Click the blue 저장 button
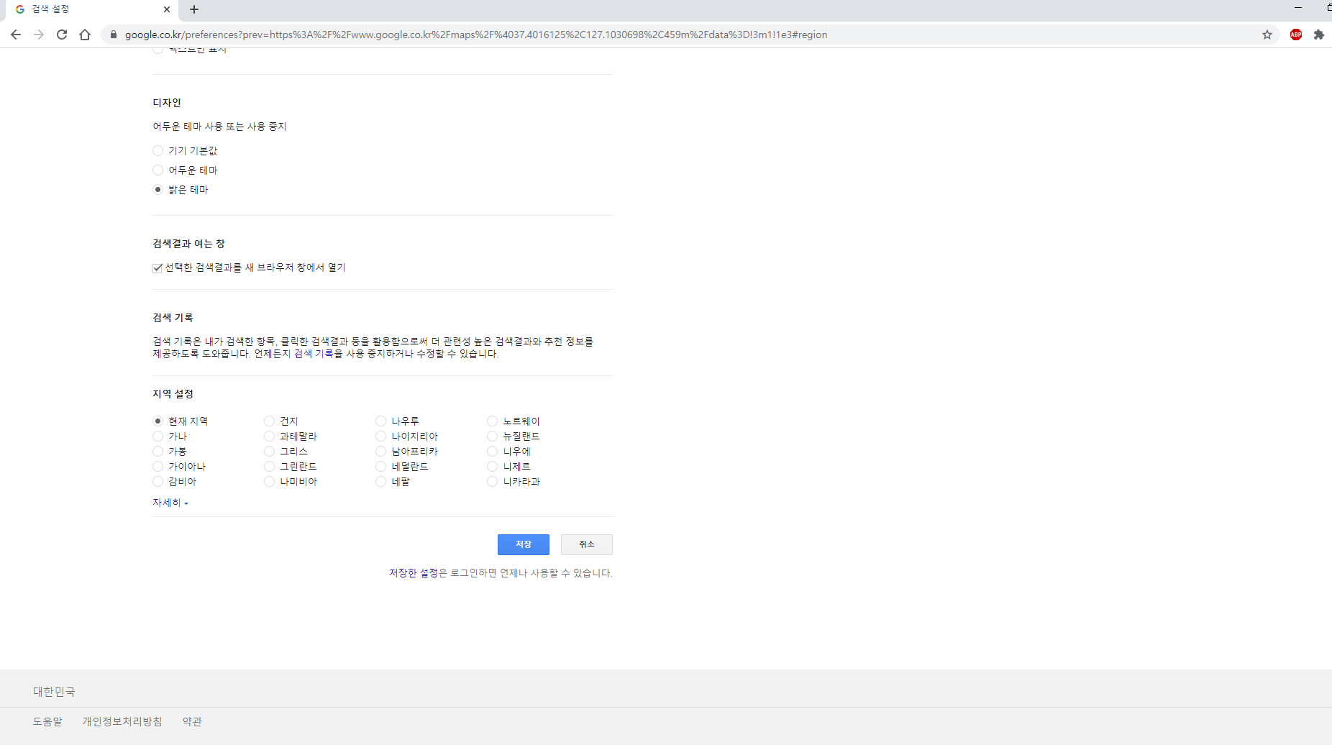This screenshot has width=1332, height=745. click(524, 544)
